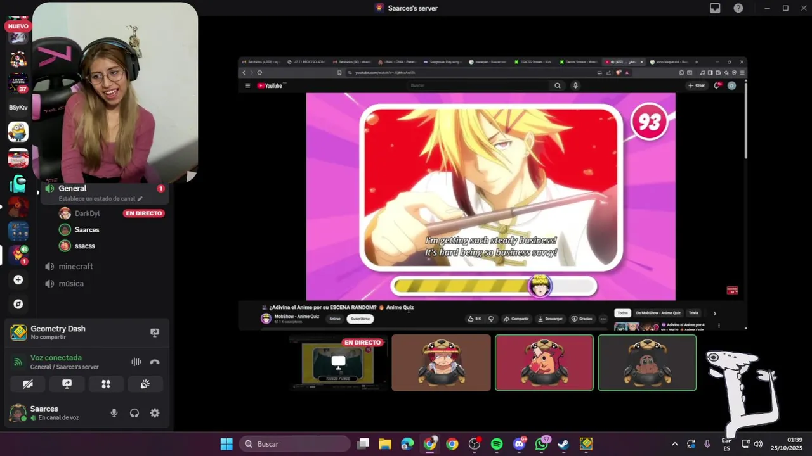The width and height of the screenshot is (812, 456).
Task: Open activities launcher button
Action: [x=106, y=384]
